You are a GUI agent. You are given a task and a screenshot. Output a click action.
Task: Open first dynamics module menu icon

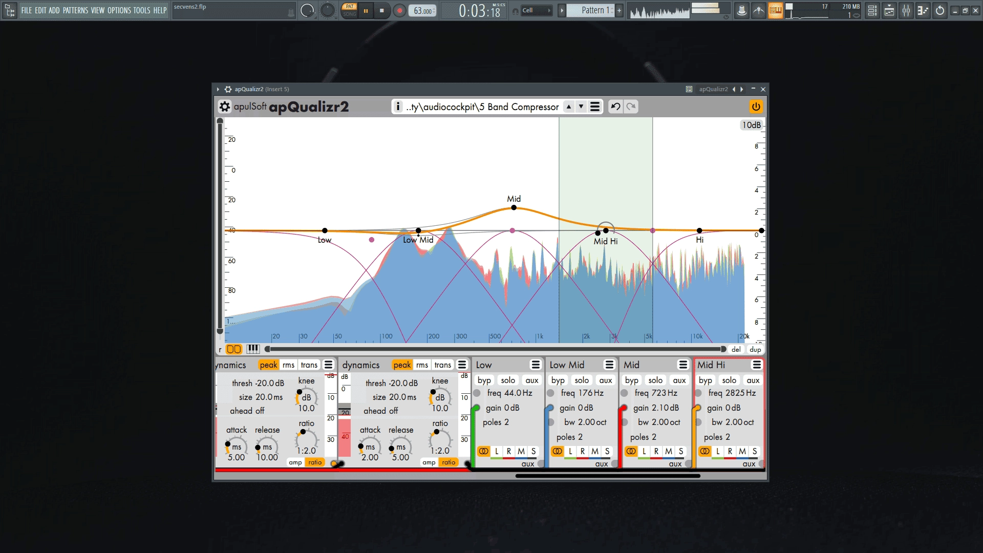(329, 365)
